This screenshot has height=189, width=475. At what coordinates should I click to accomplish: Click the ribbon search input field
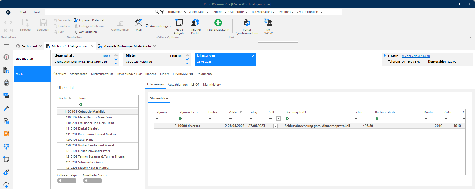click(x=100, y=12)
